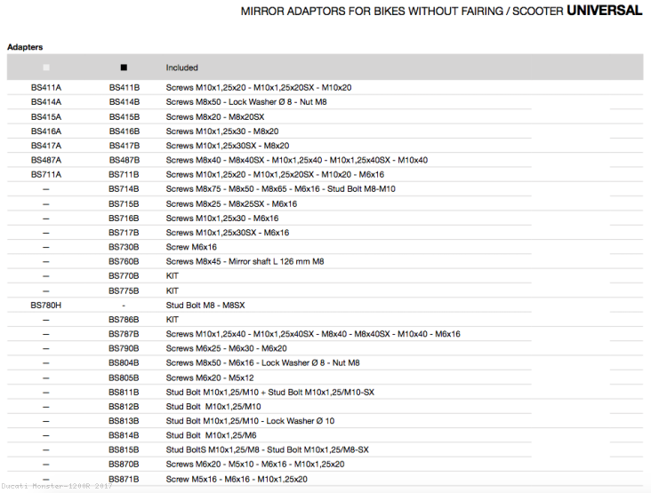This screenshot has width=651, height=493.
Task: Click the black square column header
Action: [x=124, y=68]
